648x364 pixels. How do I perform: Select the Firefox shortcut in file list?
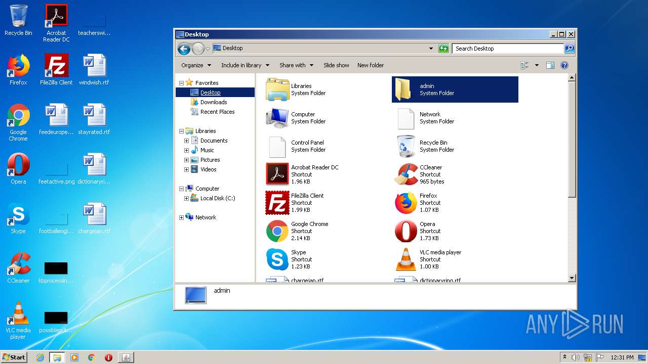point(455,203)
